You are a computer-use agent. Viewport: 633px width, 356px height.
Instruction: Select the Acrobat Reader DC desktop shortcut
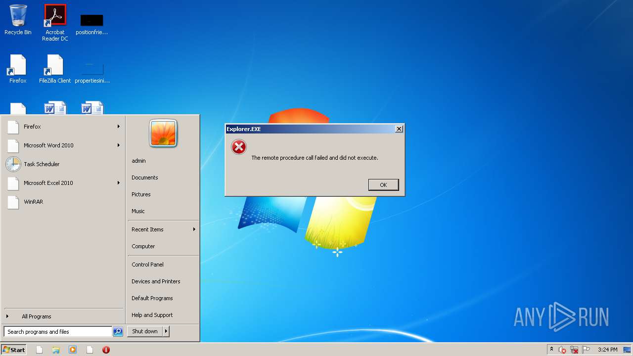coord(55,22)
